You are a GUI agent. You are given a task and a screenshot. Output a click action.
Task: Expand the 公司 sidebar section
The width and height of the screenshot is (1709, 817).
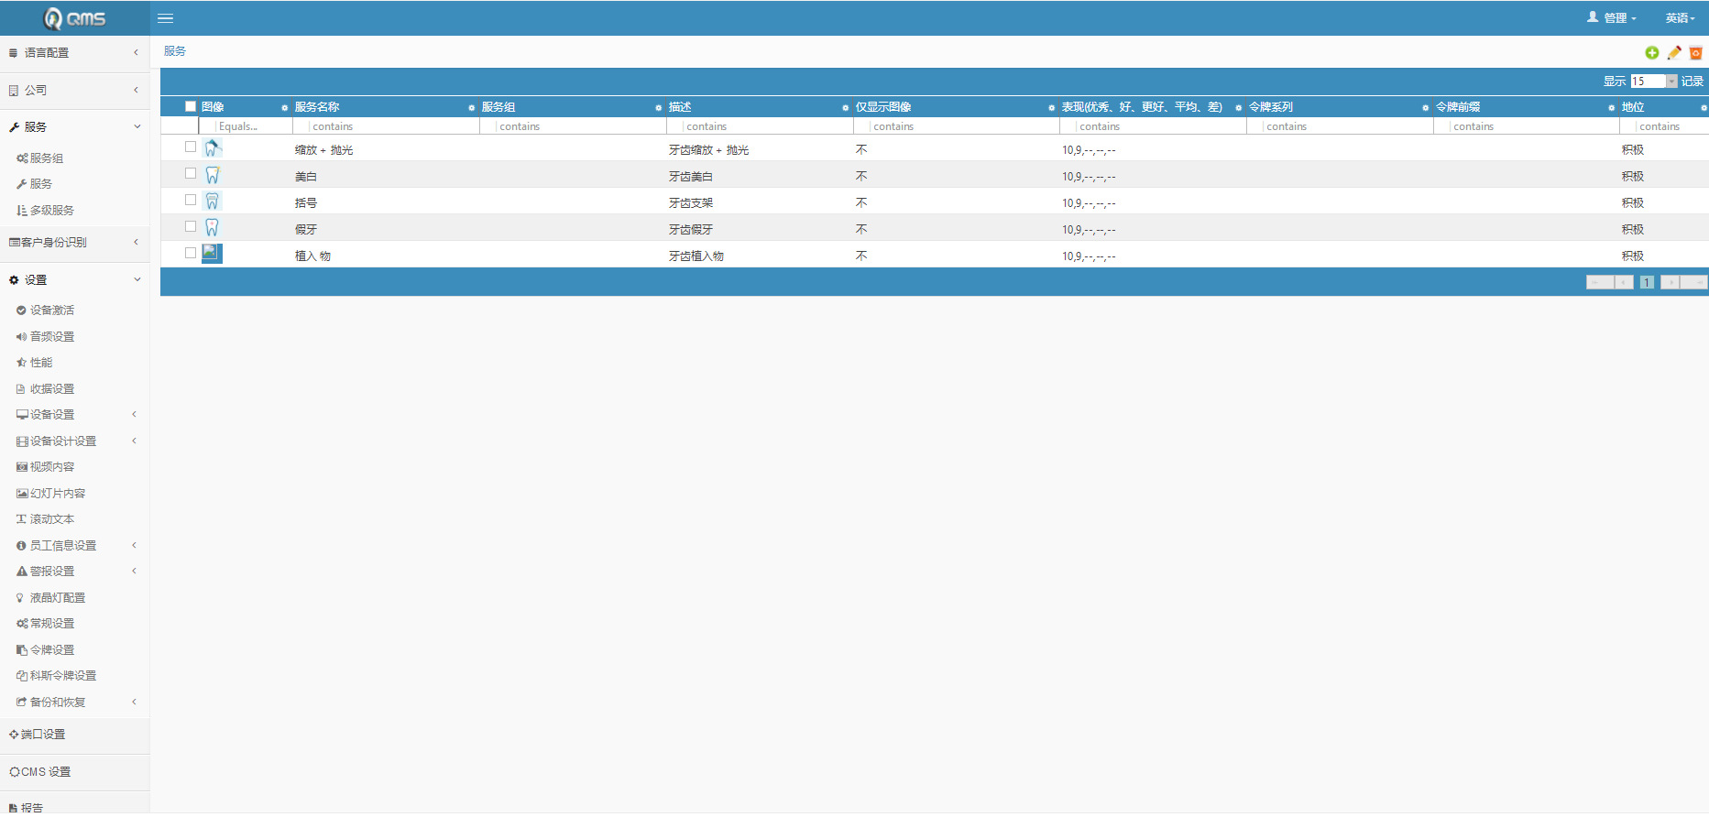(75, 91)
